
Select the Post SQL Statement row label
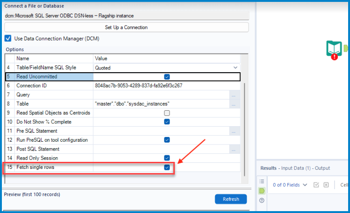[38, 149]
